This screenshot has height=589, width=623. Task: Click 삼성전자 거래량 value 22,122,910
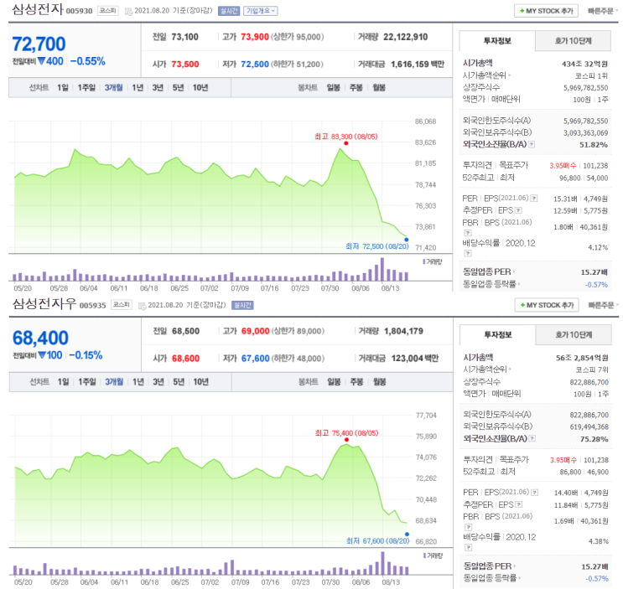pos(405,37)
